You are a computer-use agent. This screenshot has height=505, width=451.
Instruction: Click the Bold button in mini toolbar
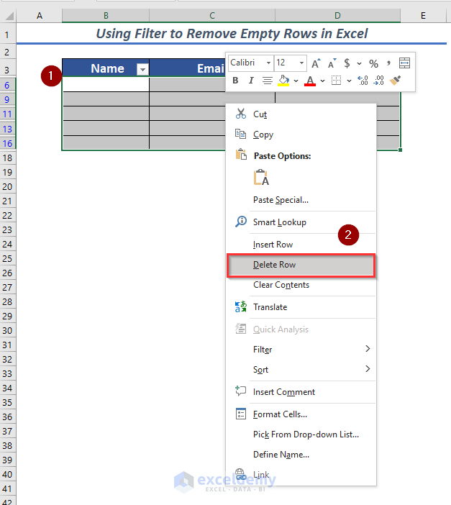(x=235, y=80)
